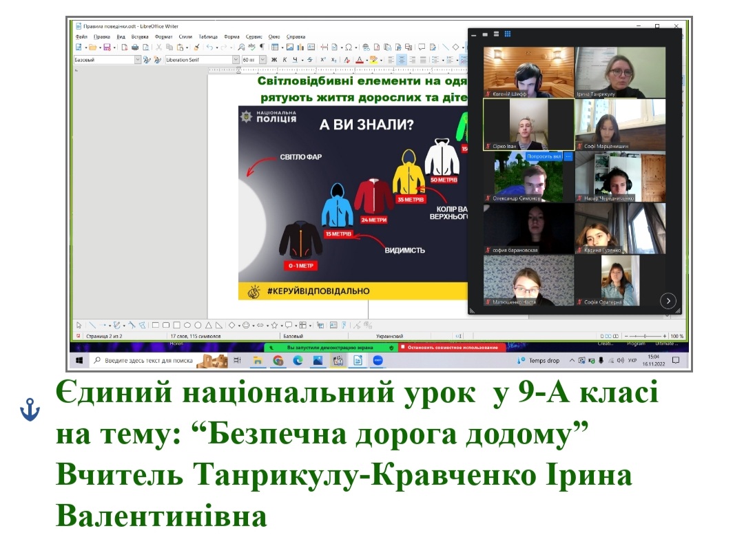This screenshot has width=744, height=544.
Task: Toggle italic formatting К
Action: (285, 60)
